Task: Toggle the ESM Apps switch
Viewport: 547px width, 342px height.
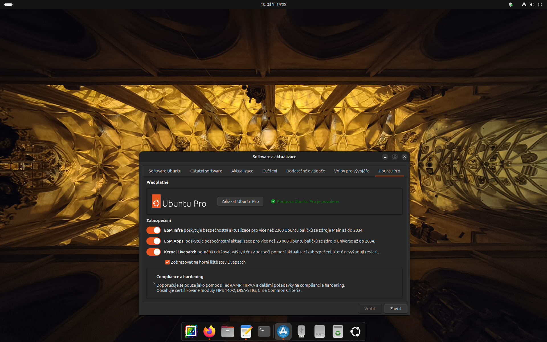Action: 154,241
